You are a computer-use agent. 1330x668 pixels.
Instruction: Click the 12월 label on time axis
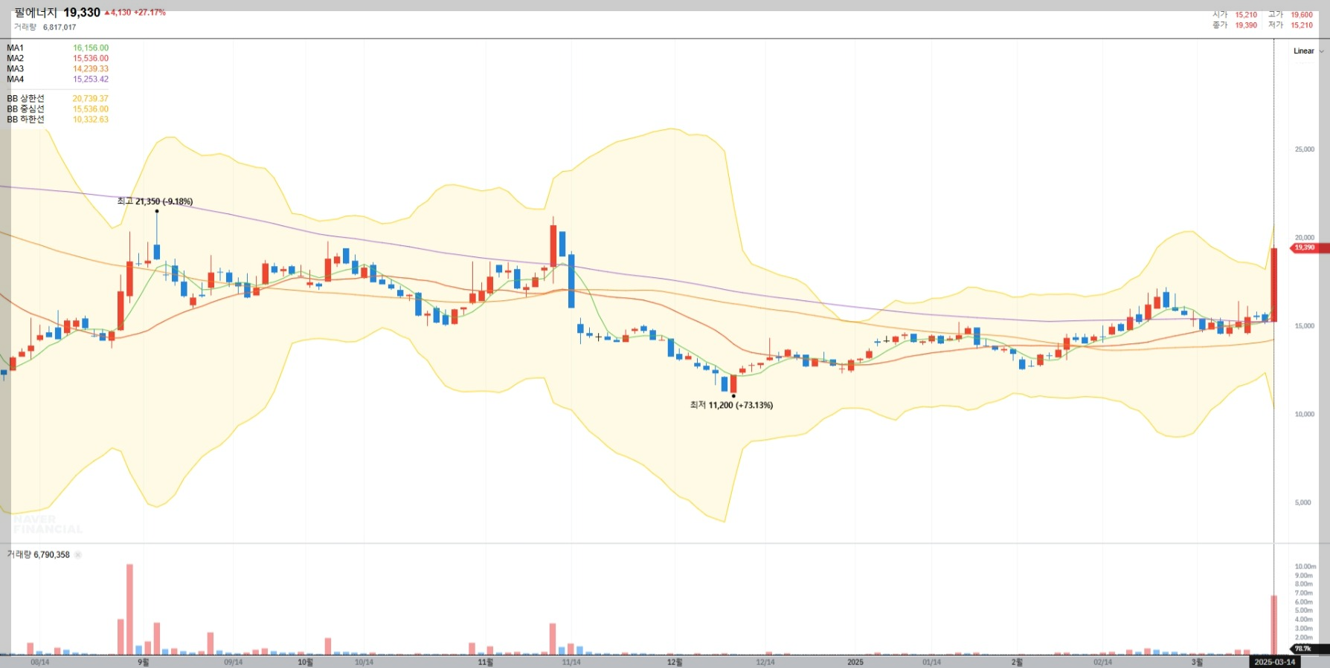[x=675, y=662]
